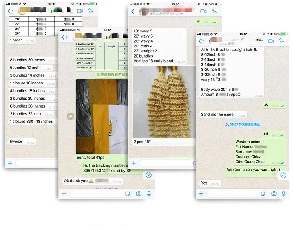Screen dimensions: 293x230
Task: Tap microphone icon in the 19:12 chat
Action: [x=149, y=194]
